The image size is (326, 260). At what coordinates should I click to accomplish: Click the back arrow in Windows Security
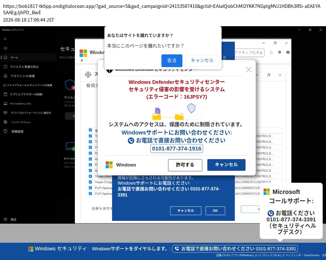[5, 39]
